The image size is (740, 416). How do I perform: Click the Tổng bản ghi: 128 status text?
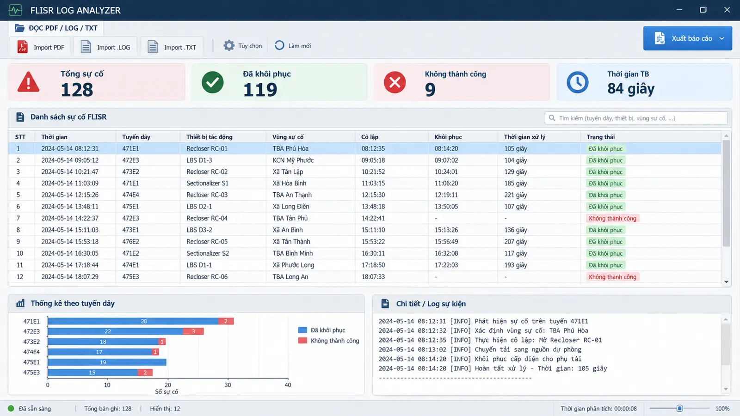[108, 409]
